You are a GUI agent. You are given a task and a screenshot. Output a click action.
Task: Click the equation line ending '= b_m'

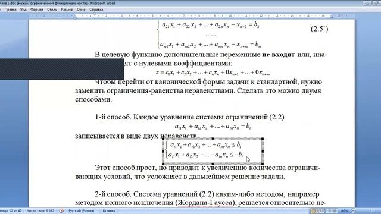[x=210, y=45]
